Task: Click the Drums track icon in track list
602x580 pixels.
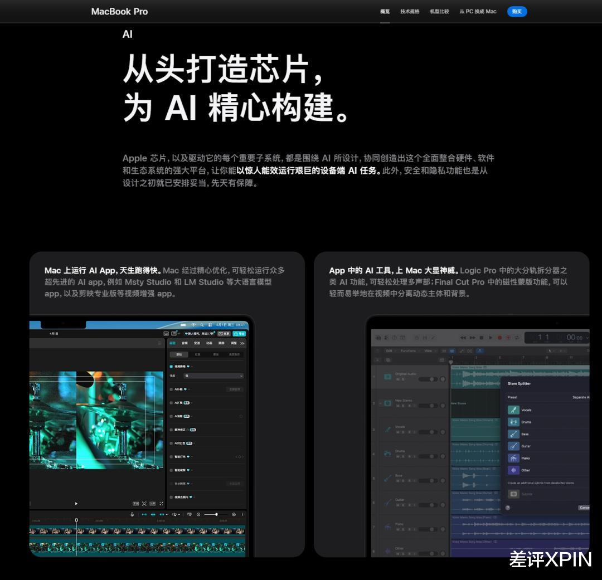Action: click(x=387, y=454)
